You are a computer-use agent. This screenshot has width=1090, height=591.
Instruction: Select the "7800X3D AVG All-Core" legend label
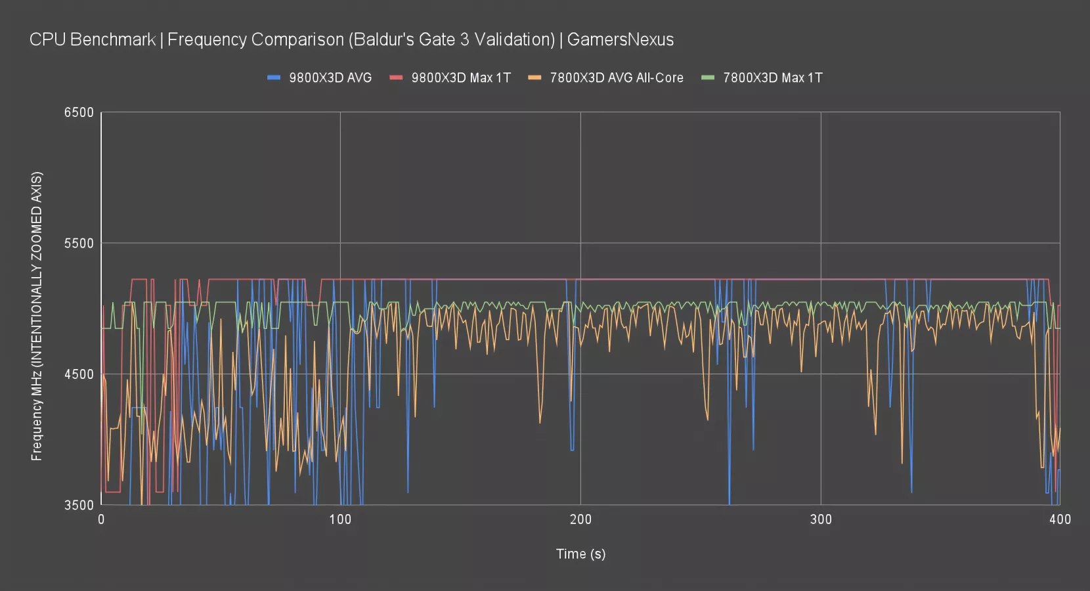coord(617,77)
